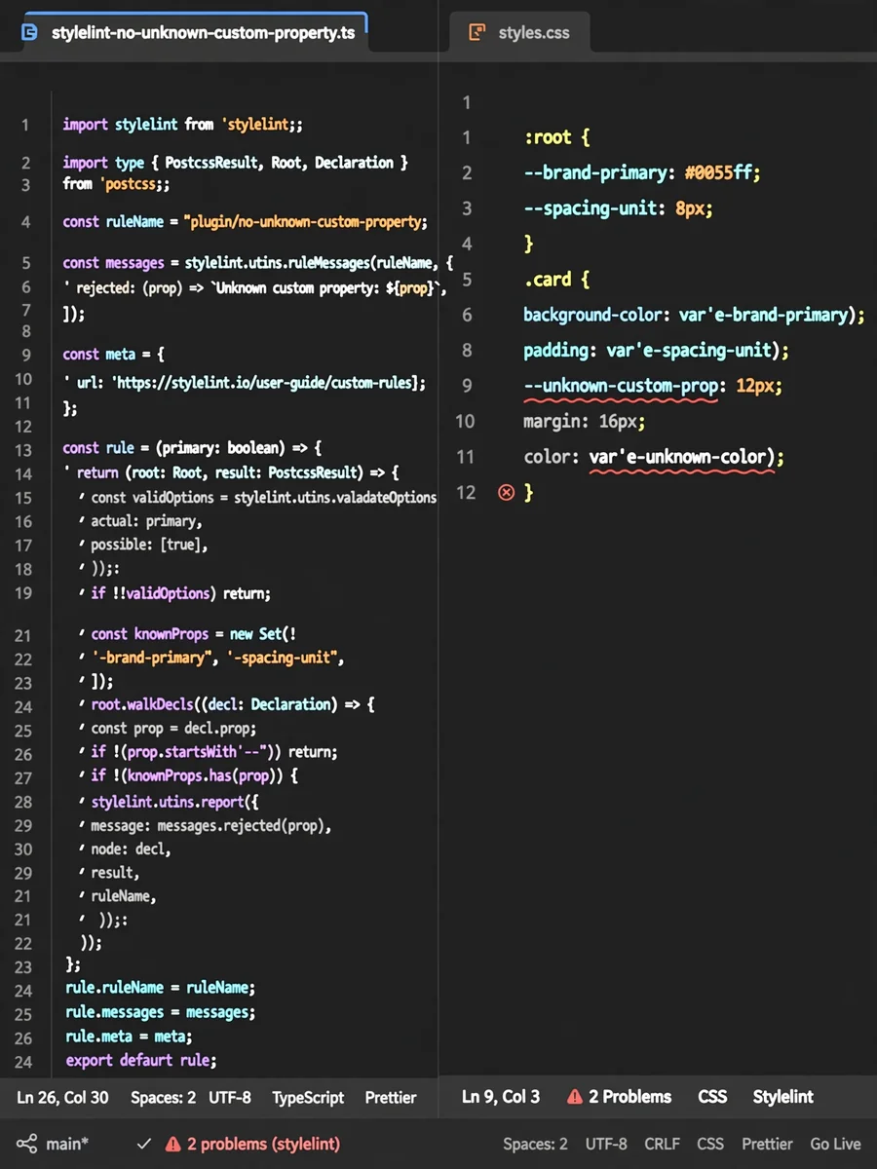Click rule.ruleName = ruleName line
This screenshot has height=1169, width=877.
tap(161, 988)
